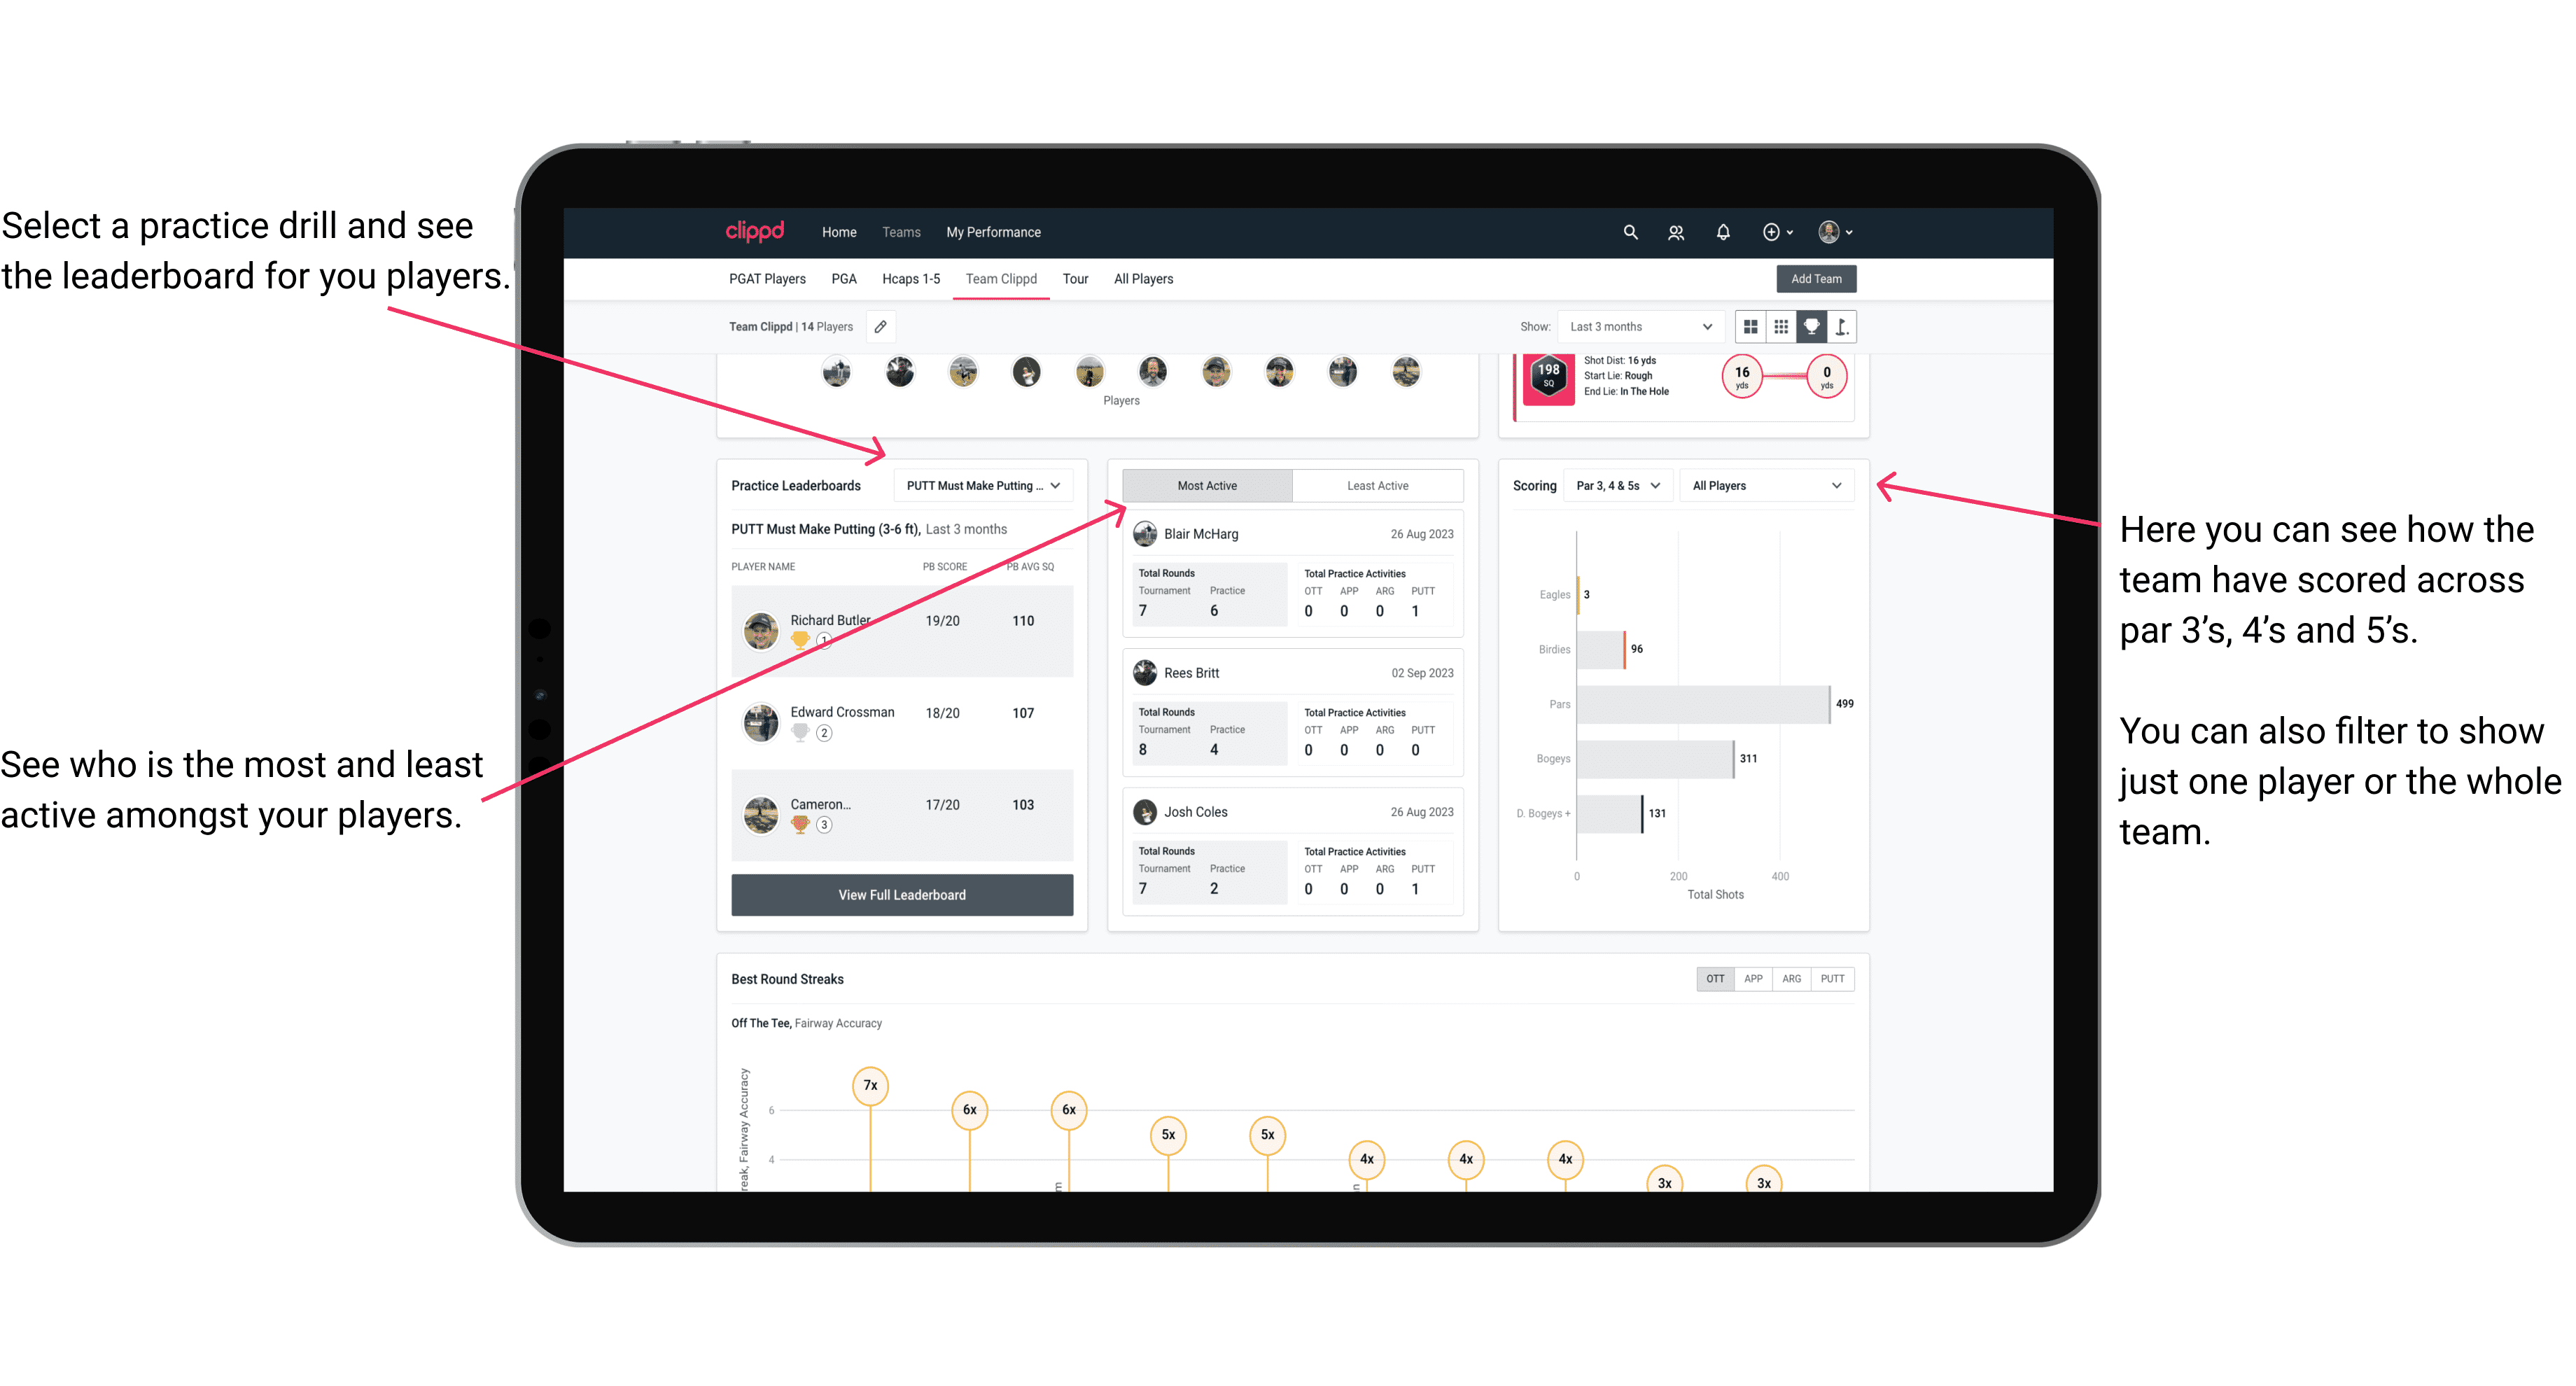The image size is (2576, 1386).
Task: Open the Last 3 months date range dropdown
Action: (1638, 326)
